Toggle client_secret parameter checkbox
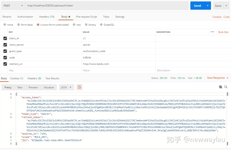 [x=5, y=45]
